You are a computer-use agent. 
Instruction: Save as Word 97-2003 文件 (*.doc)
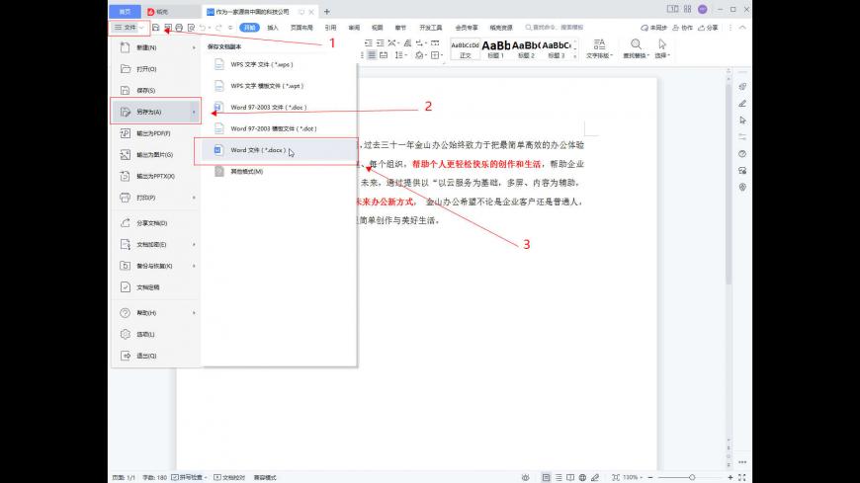(279, 108)
